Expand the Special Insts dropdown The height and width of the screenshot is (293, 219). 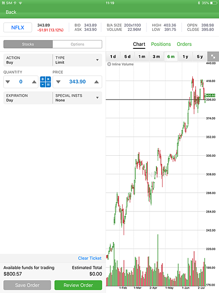(77, 98)
